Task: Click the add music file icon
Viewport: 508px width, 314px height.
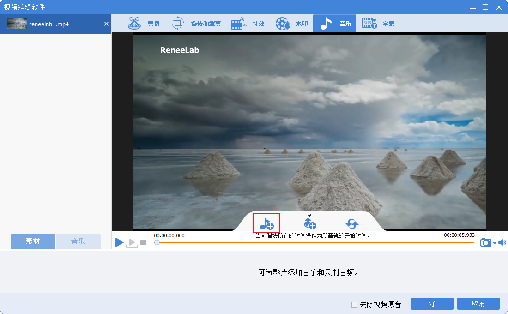Action: click(x=266, y=223)
